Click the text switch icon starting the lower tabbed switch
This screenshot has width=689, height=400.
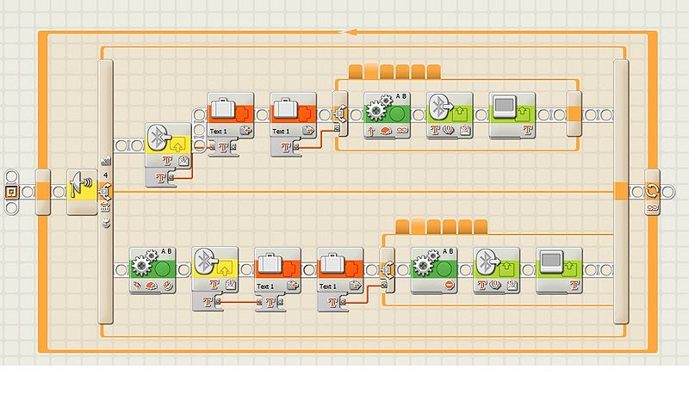386,271
